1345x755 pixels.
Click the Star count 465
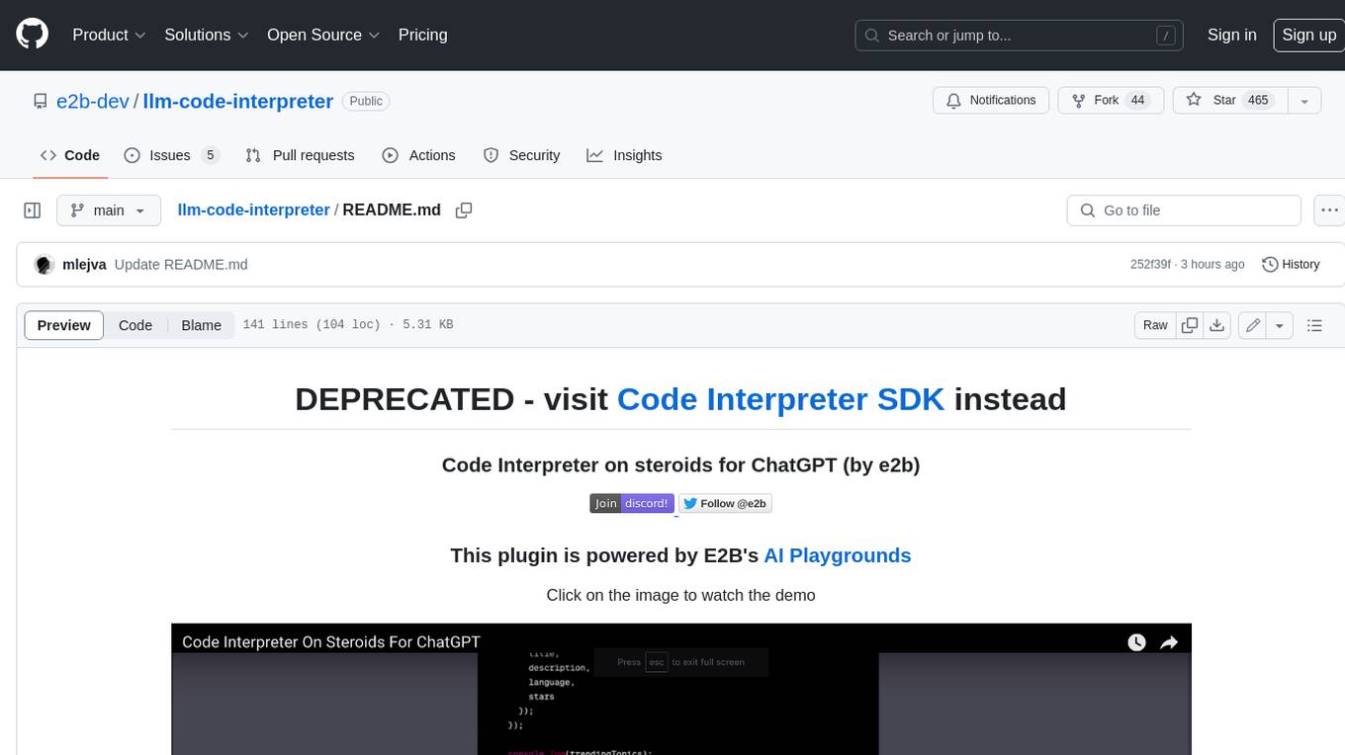click(1258, 100)
